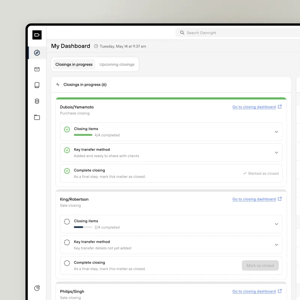Click the activity pulse icon in header
Viewport: 300px width, 300px height.
tap(58, 84)
